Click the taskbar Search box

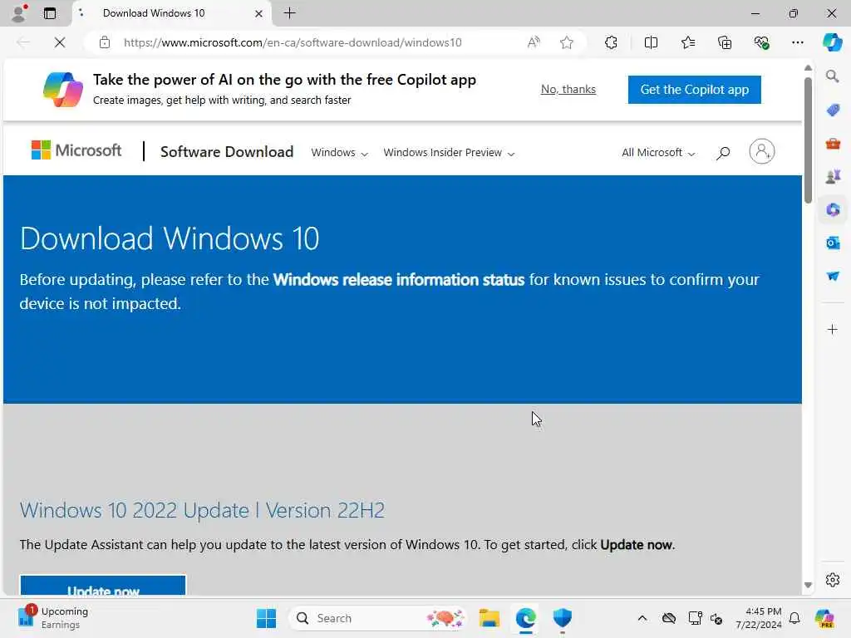379,618
